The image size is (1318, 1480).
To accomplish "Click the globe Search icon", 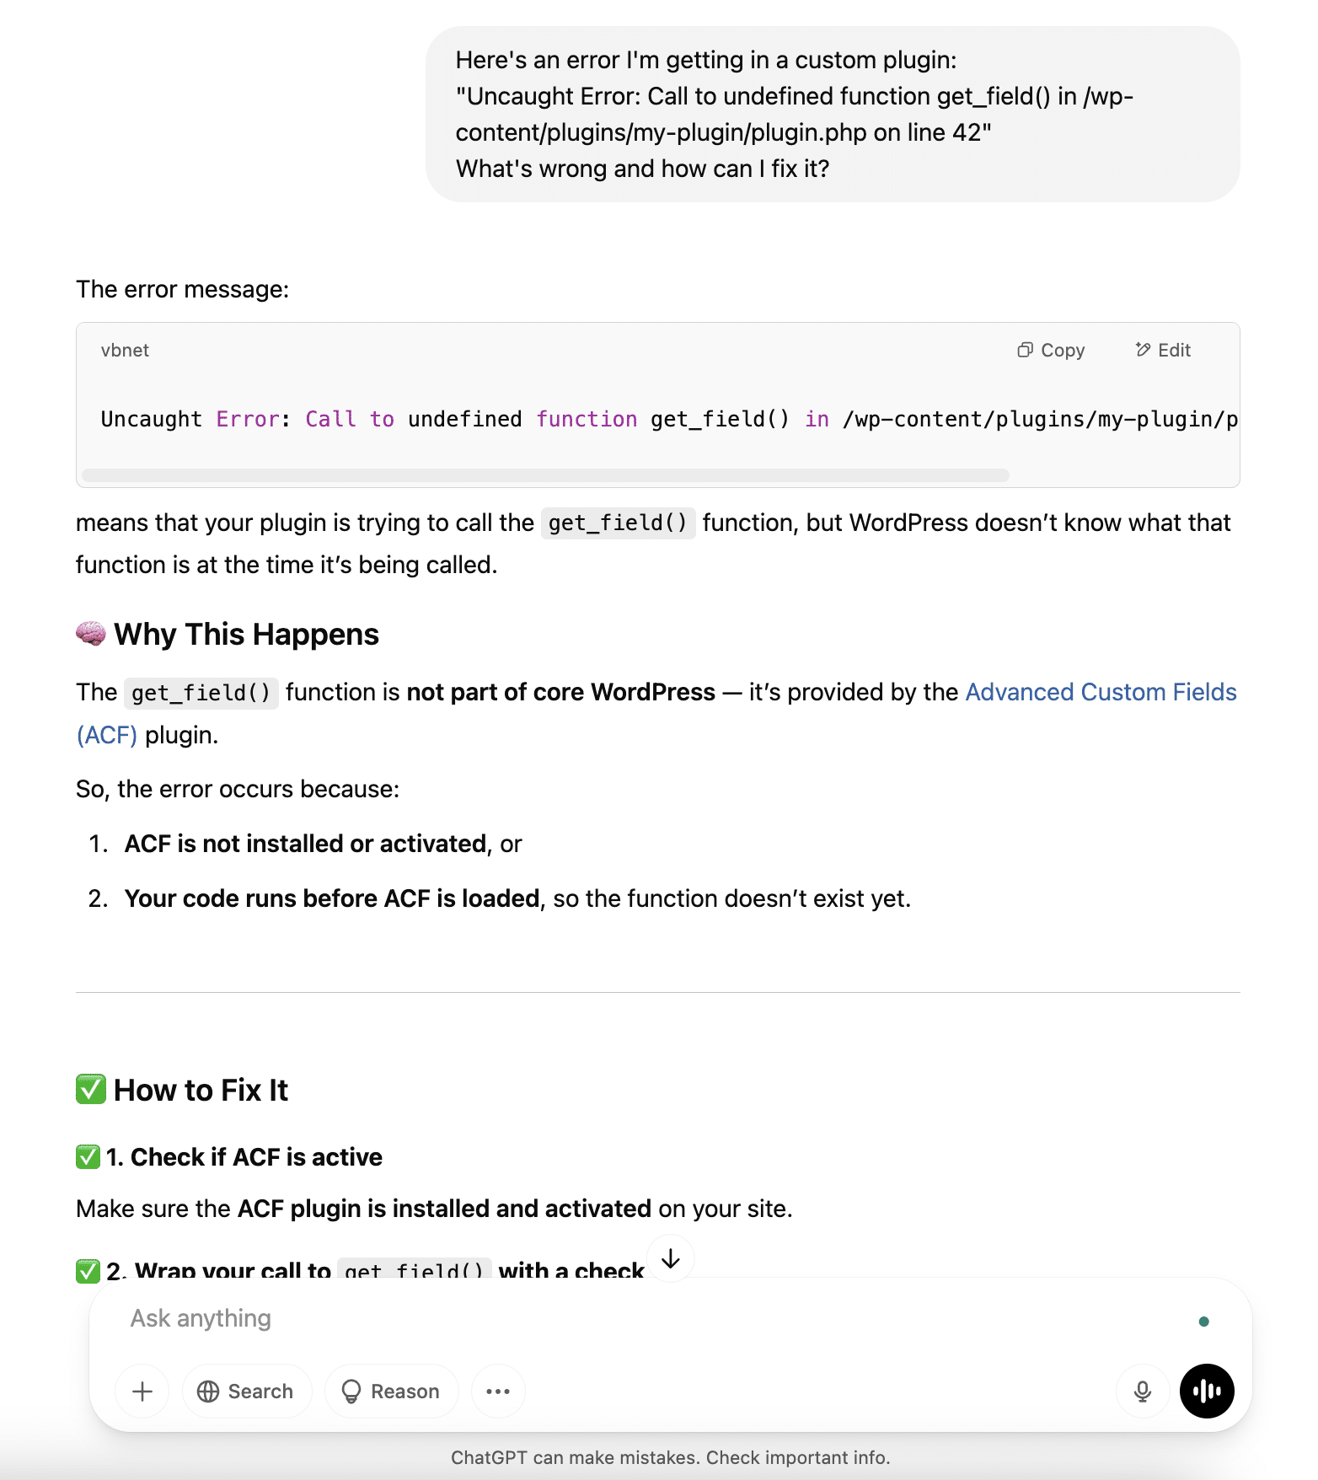I will pyautogui.click(x=208, y=1392).
